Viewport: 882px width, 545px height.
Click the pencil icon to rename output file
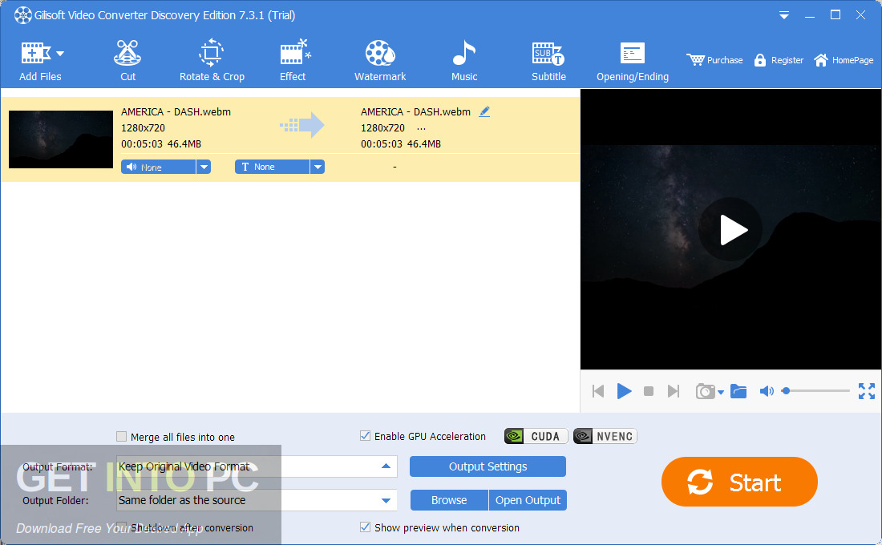point(484,112)
